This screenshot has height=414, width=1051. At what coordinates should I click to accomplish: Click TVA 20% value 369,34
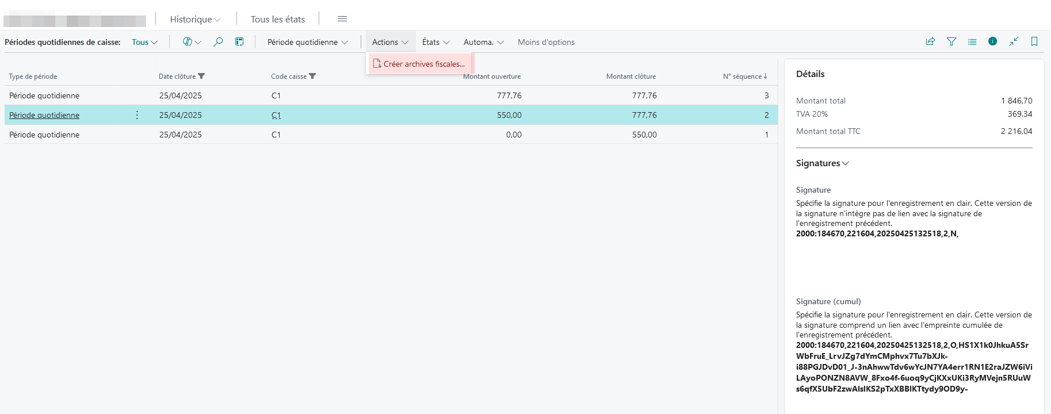point(1020,114)
